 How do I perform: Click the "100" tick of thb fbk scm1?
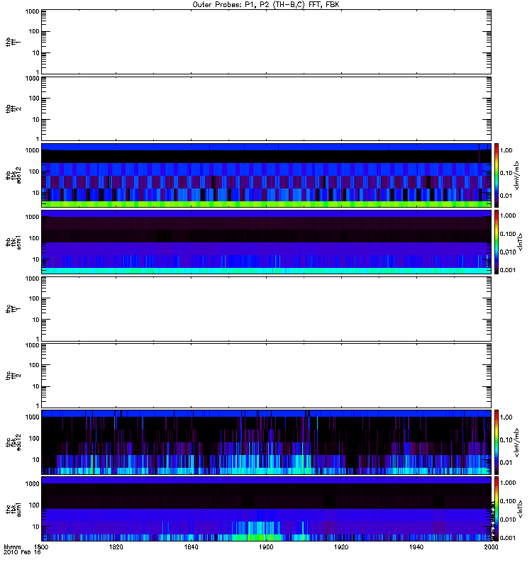(x=34, y=238)
